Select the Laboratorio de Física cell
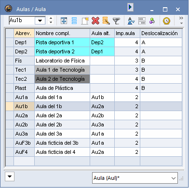This screenshot has width=189, height=188. pos(62,61)
